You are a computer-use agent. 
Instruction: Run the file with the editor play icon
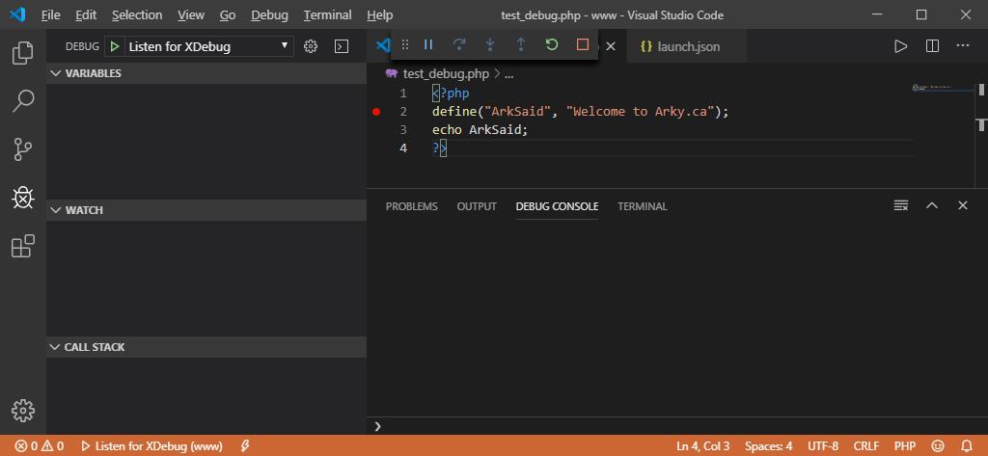(x=901, y=46)
